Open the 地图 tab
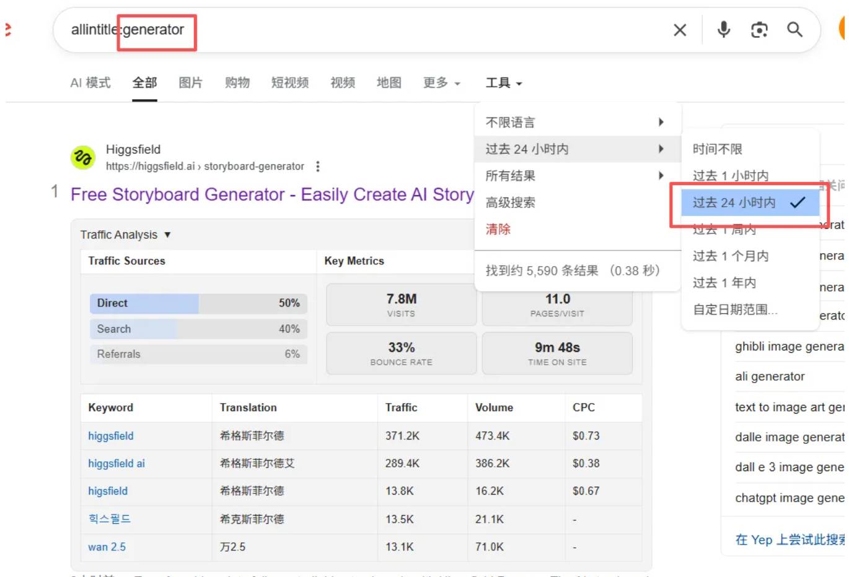This screenshot has height=577, width=849. tap(389, 82)
